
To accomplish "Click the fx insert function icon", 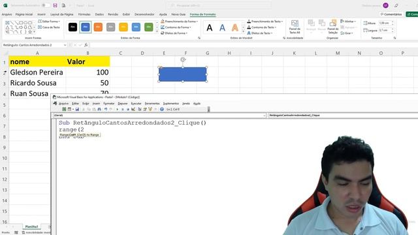I will pos(86,45).
